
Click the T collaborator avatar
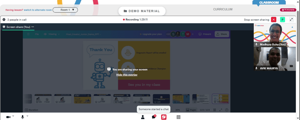[x=183, y=34]
